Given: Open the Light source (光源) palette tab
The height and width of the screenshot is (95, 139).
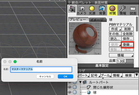Looking at the screenshot, I should coord(92,10).
